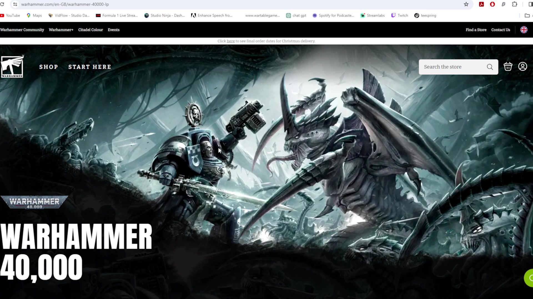The width and height of the screenshot is (533, 299).
Task: Open the grey feather extension icon
Action: click(x=503, y=4)
